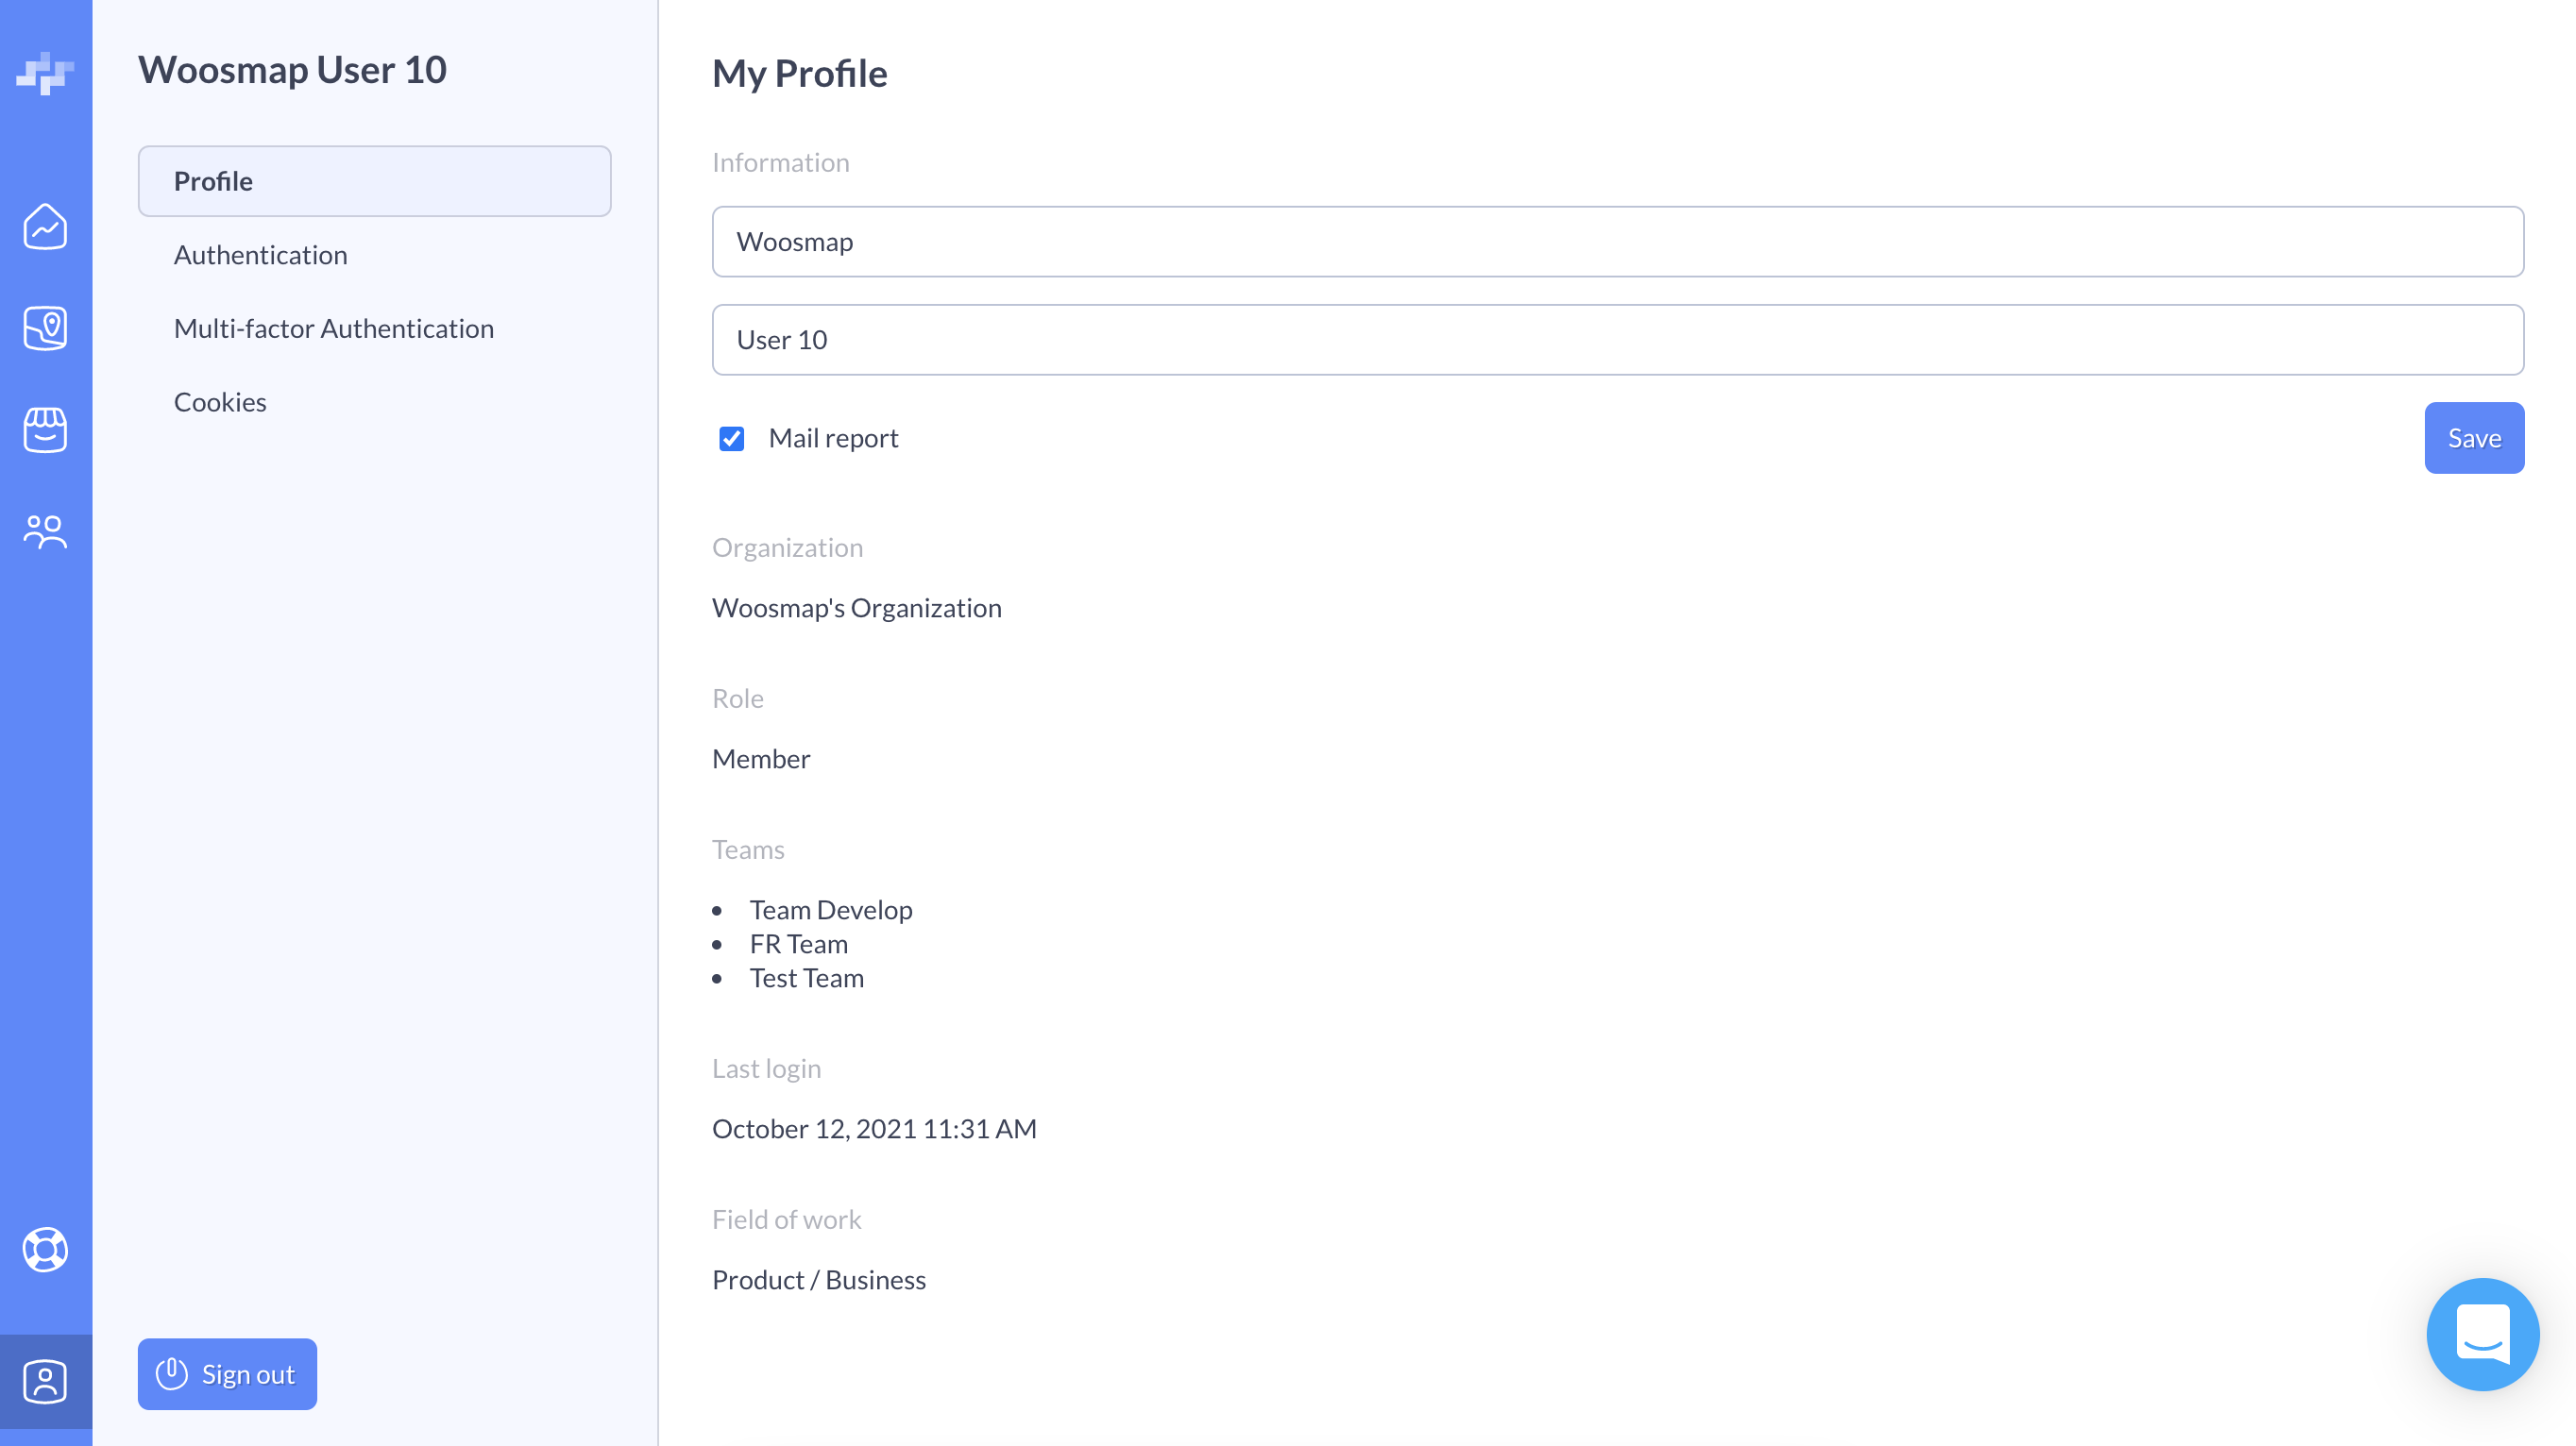The height and width of the screenshot is (1446, 2576).
Task: Open the map location pin icon
Action: click(x=45, y=328)
